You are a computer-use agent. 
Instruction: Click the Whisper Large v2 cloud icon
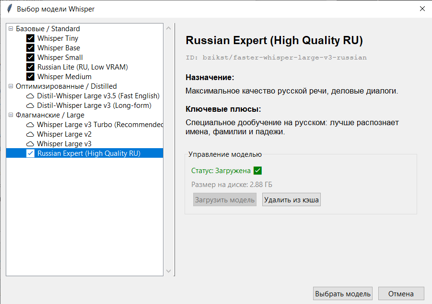[x=30, y=134]
